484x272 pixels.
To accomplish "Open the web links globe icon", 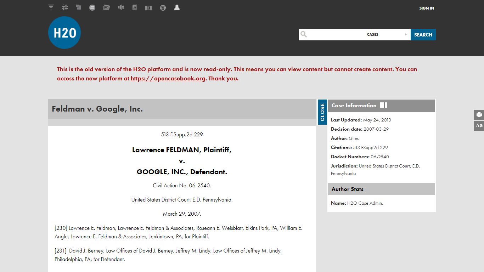I will (163, 7).
